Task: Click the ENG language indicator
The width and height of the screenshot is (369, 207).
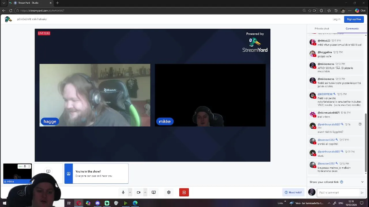Action: click(341, 203)
